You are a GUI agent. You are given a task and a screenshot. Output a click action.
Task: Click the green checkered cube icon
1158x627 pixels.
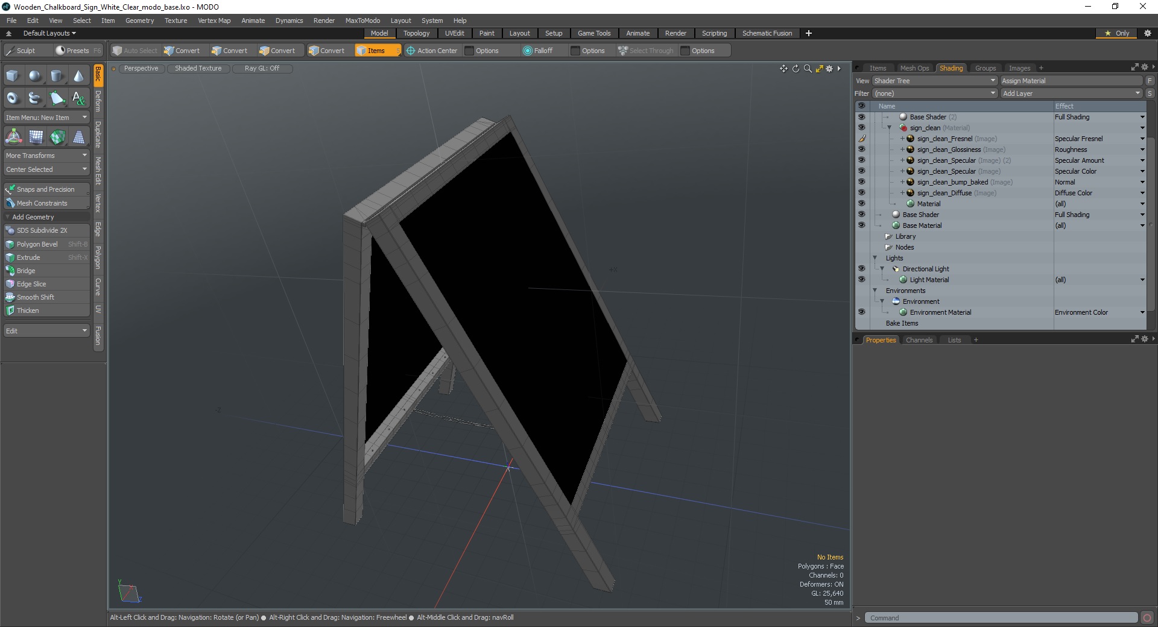coord(57,137)
